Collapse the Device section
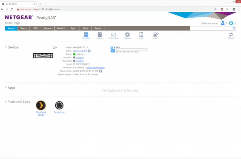 tap(6, 47)
